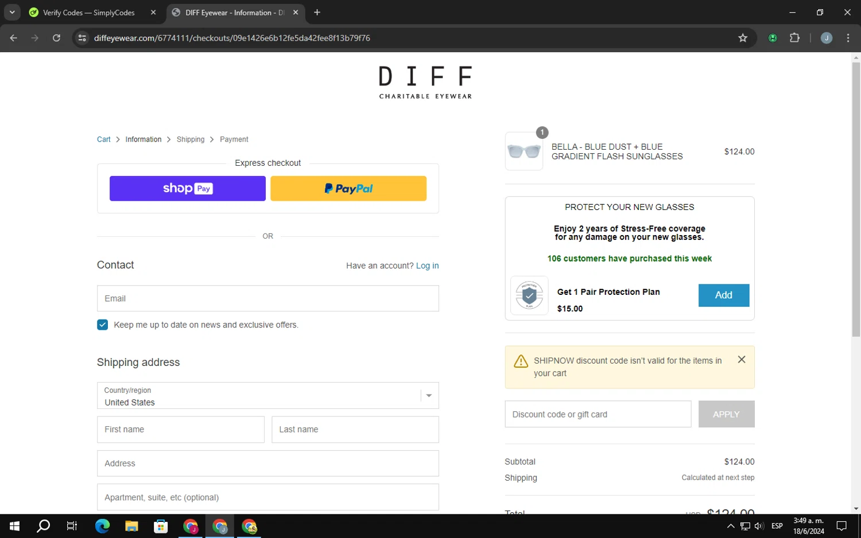Click the APPLY discount button
This screenshot has height=538, width=861.
726,414
